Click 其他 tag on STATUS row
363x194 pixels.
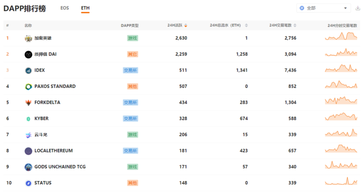tap(132, 183)
